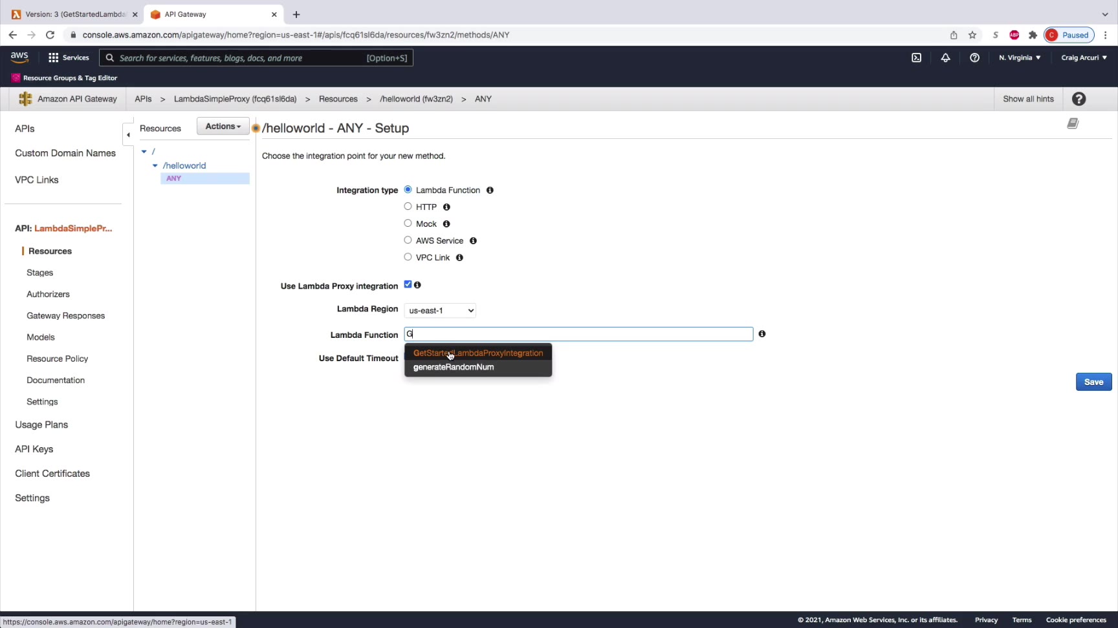Show info for HTTP integration type
This screenshot has height=628, width=1118.
446,207
